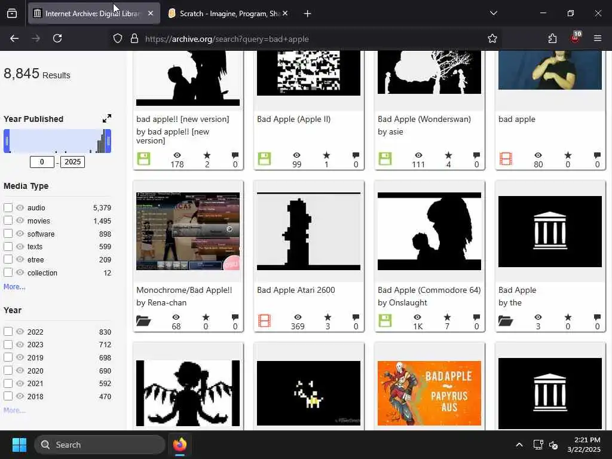Click the padlock site info icon
This screenshot has height=459, width=612.
[x=134, y=39]
